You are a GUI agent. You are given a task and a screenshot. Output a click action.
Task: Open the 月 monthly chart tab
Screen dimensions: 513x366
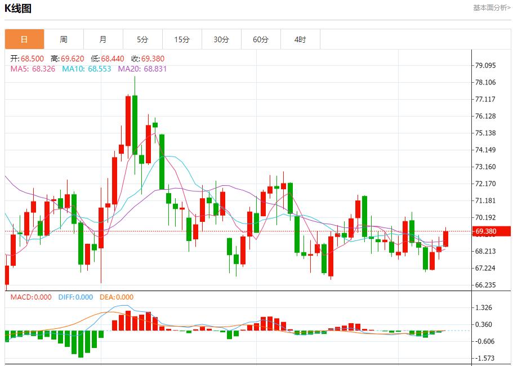(x=103, y=39)
